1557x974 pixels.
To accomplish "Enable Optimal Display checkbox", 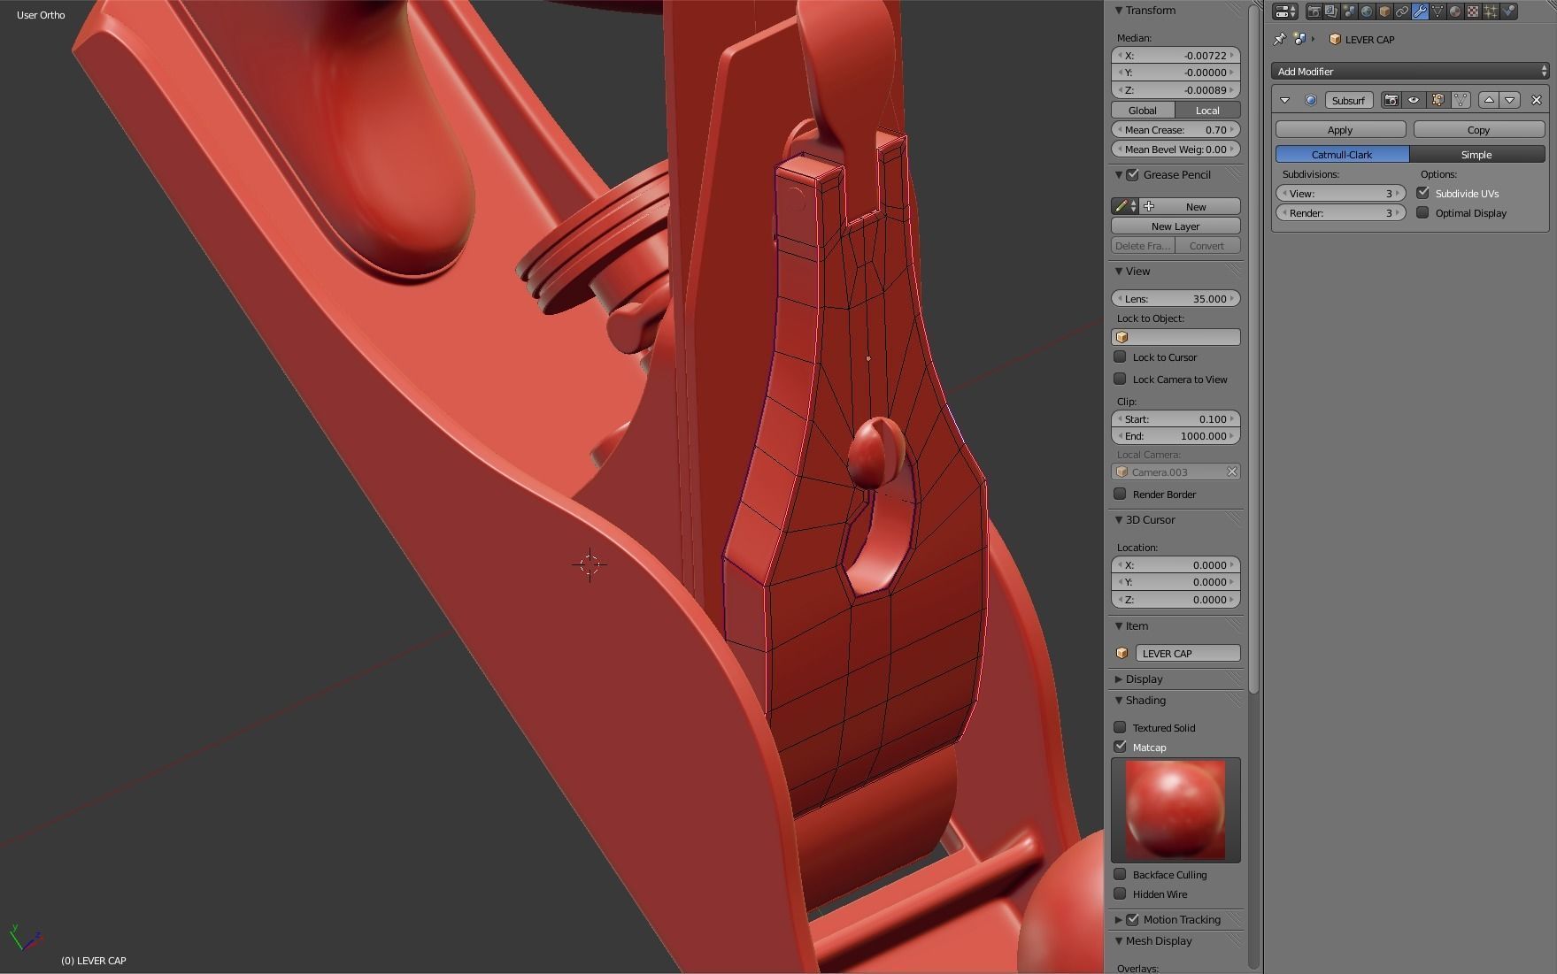I will tap(1422, 212).
